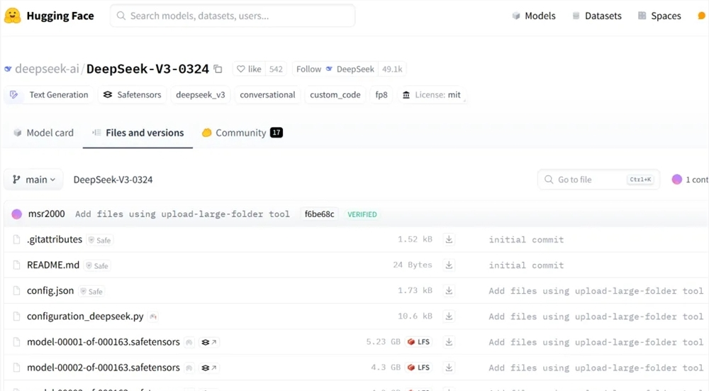Screen dimensions: 709x391
Task: Download model-00002-of-000163.safetensors
Action: tap(449, 368)
